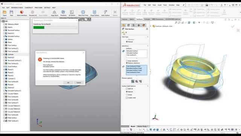Accept Trim Surface with green checkmark
The height and width of the screenshot is (136, 241).
coord(123,32)
